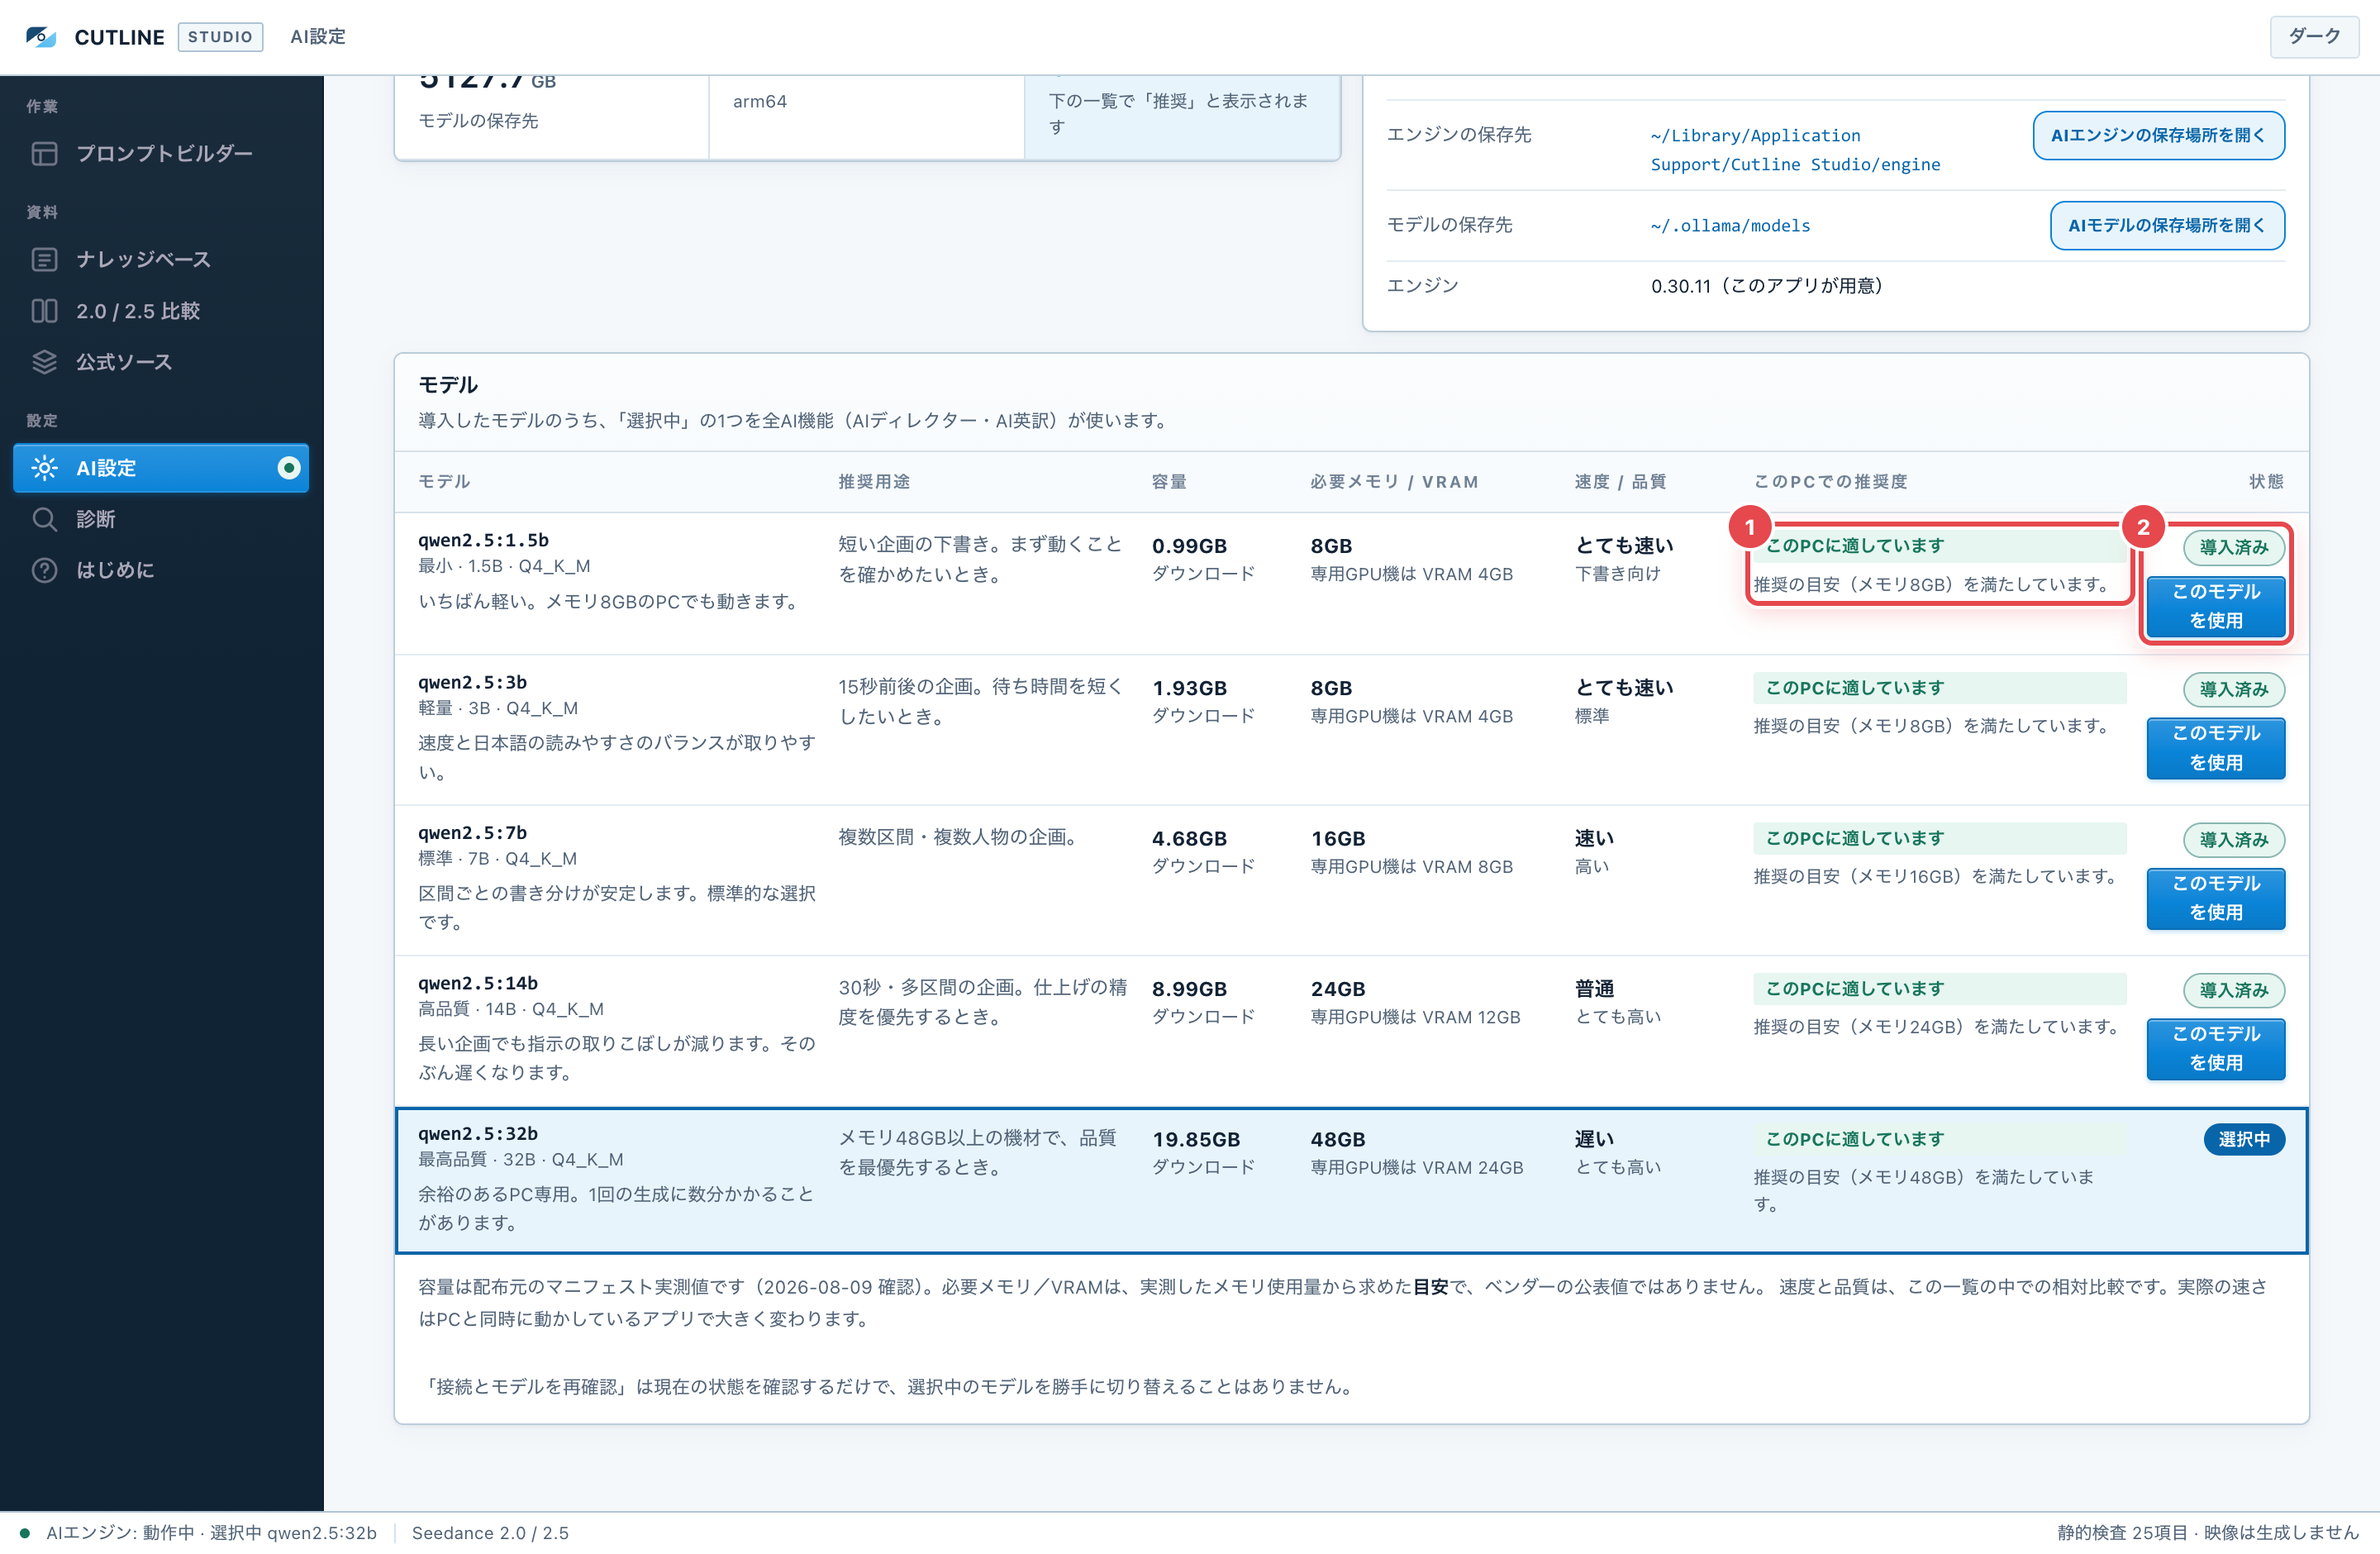Switch theme with the ダーク button
The height and width of the screenshot is (1554, 2380).
(x=2313, y=37)
